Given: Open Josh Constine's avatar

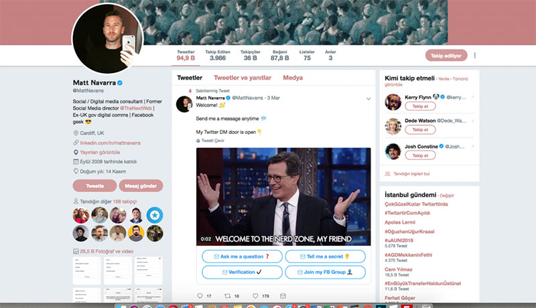Looking at the screenshot, I should click(393, 151).
